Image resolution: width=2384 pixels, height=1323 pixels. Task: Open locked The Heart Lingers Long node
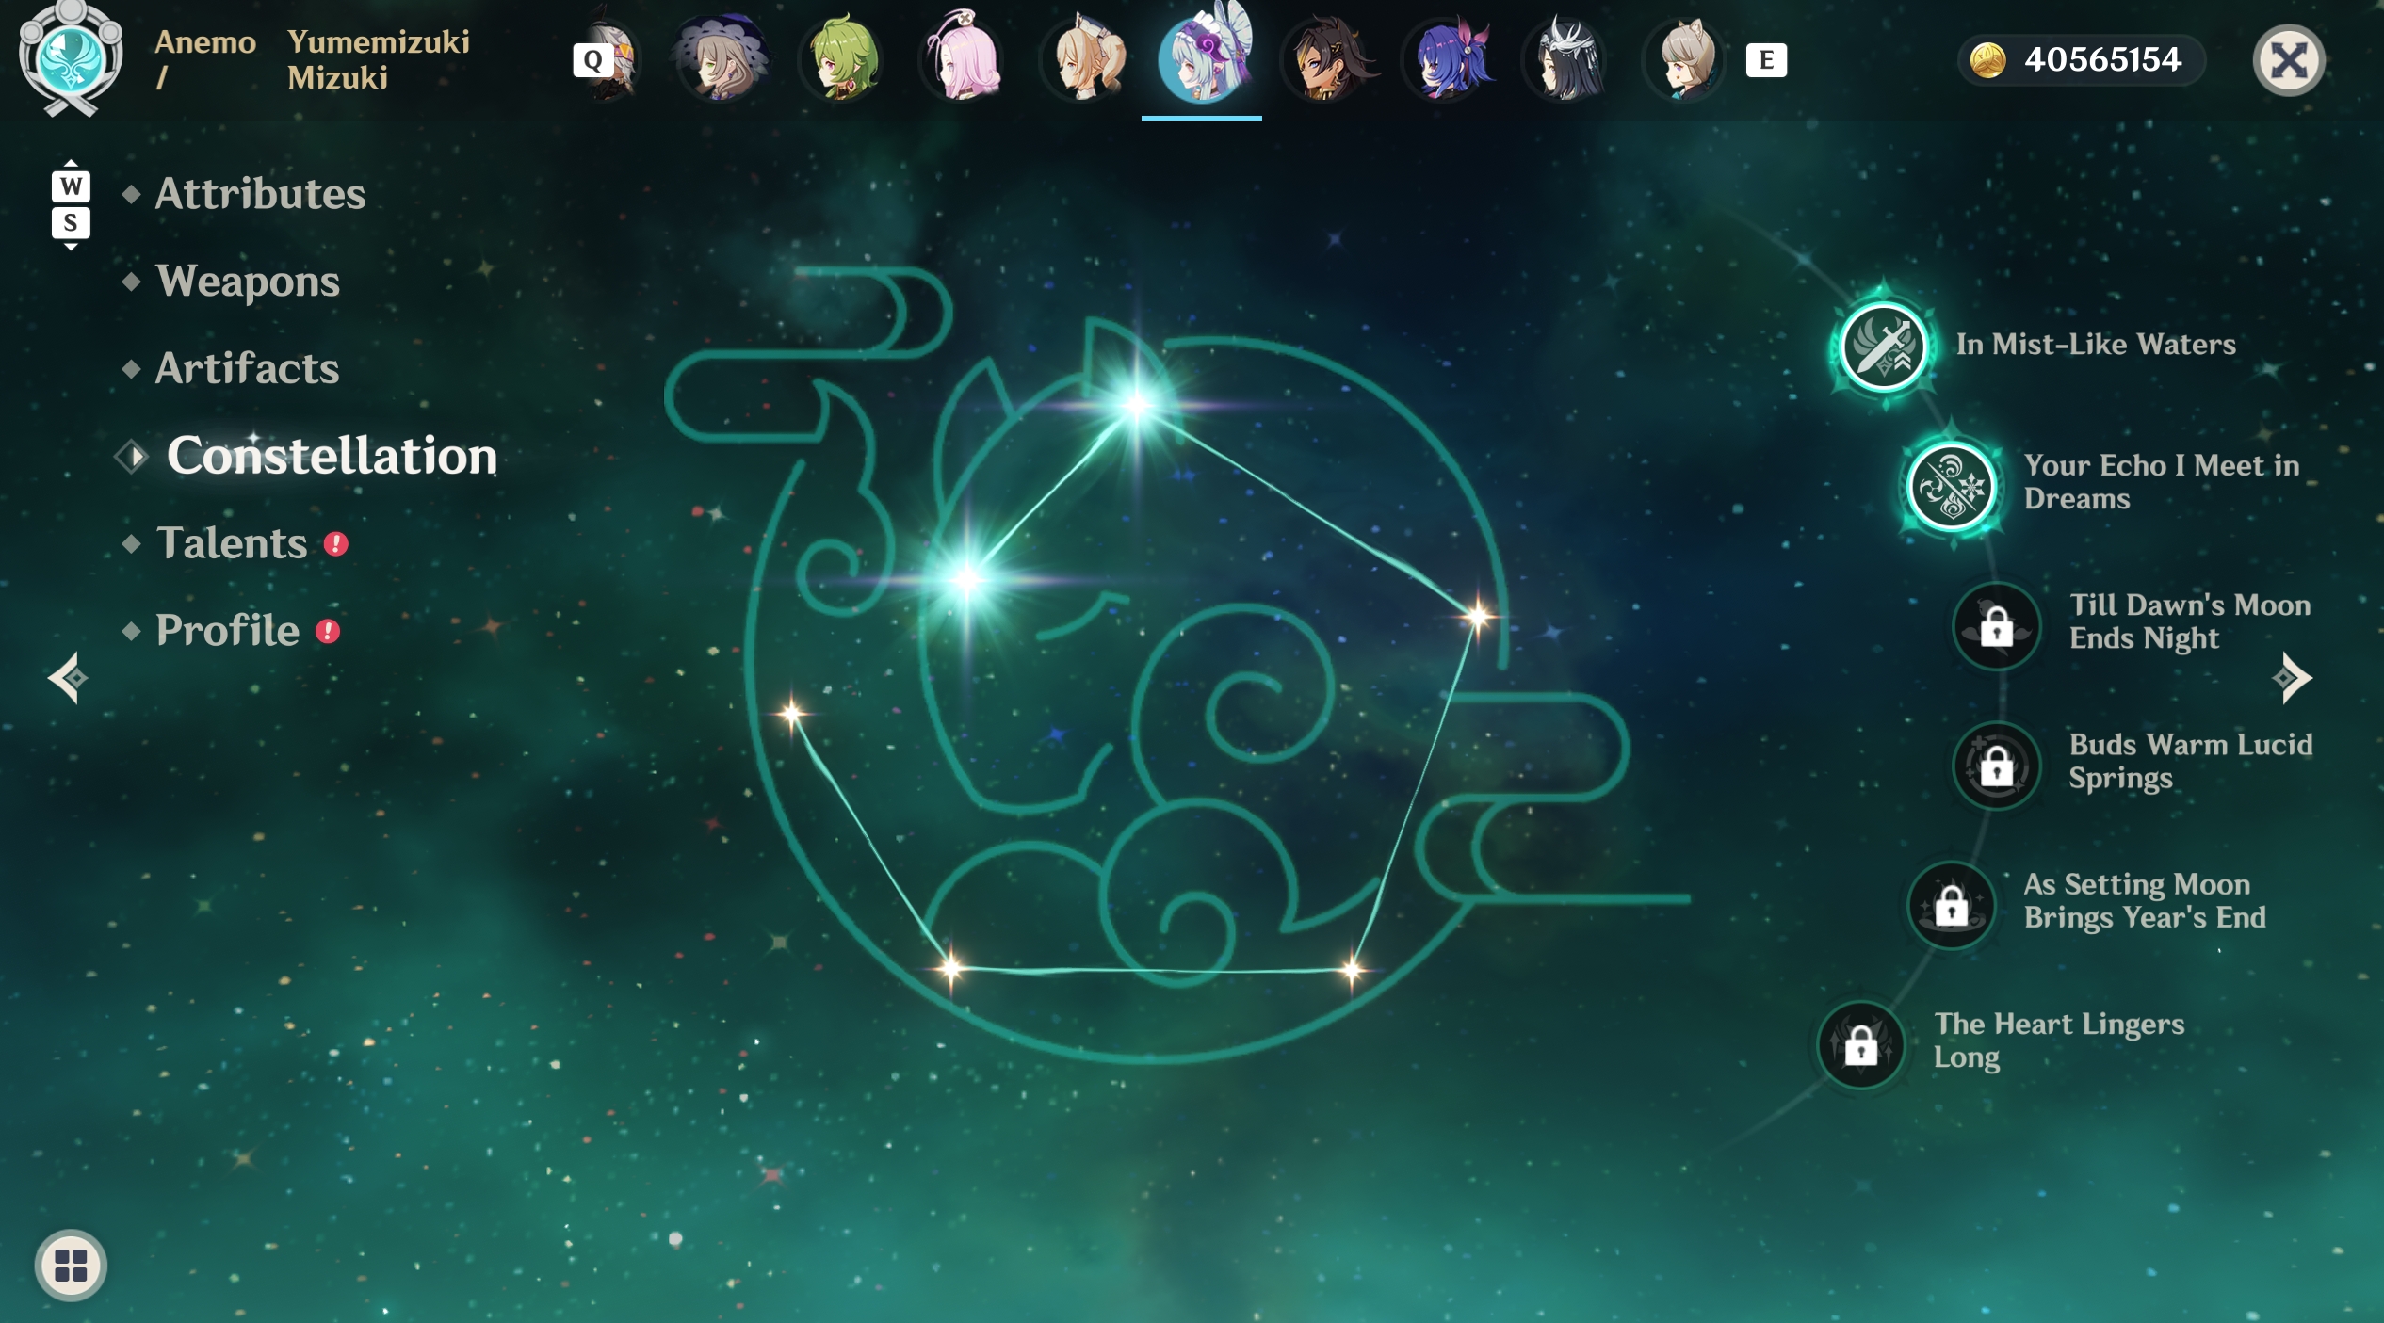click(x=1860, y=1044)
